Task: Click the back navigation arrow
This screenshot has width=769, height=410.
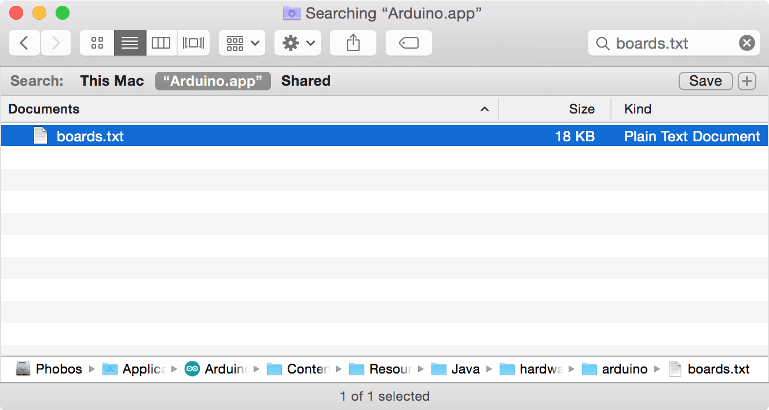Action: click(24, 43)
